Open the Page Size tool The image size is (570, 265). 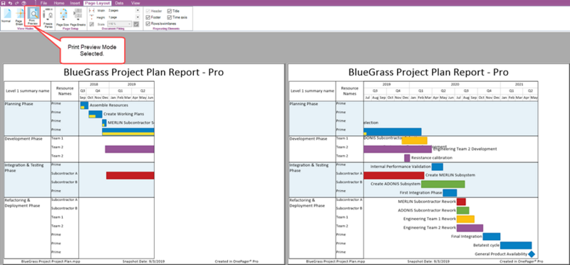63,16
